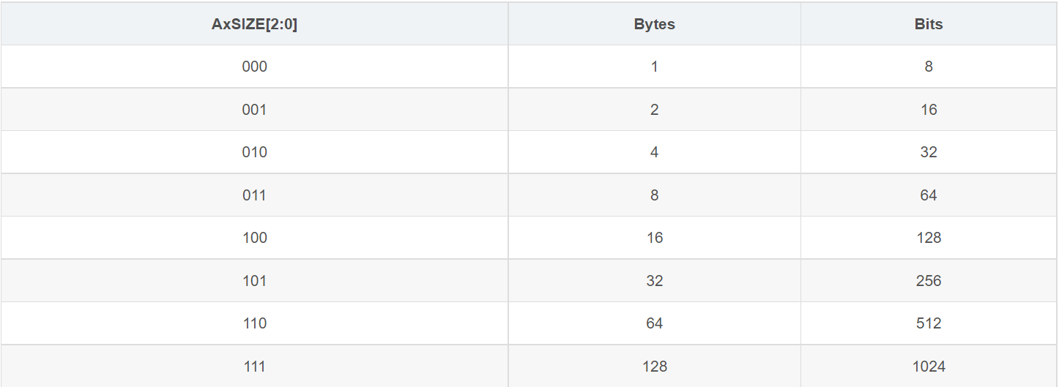Select the 64 Bytes cell in row 110
Screen dimensions: 1059x387
point(654,323)
